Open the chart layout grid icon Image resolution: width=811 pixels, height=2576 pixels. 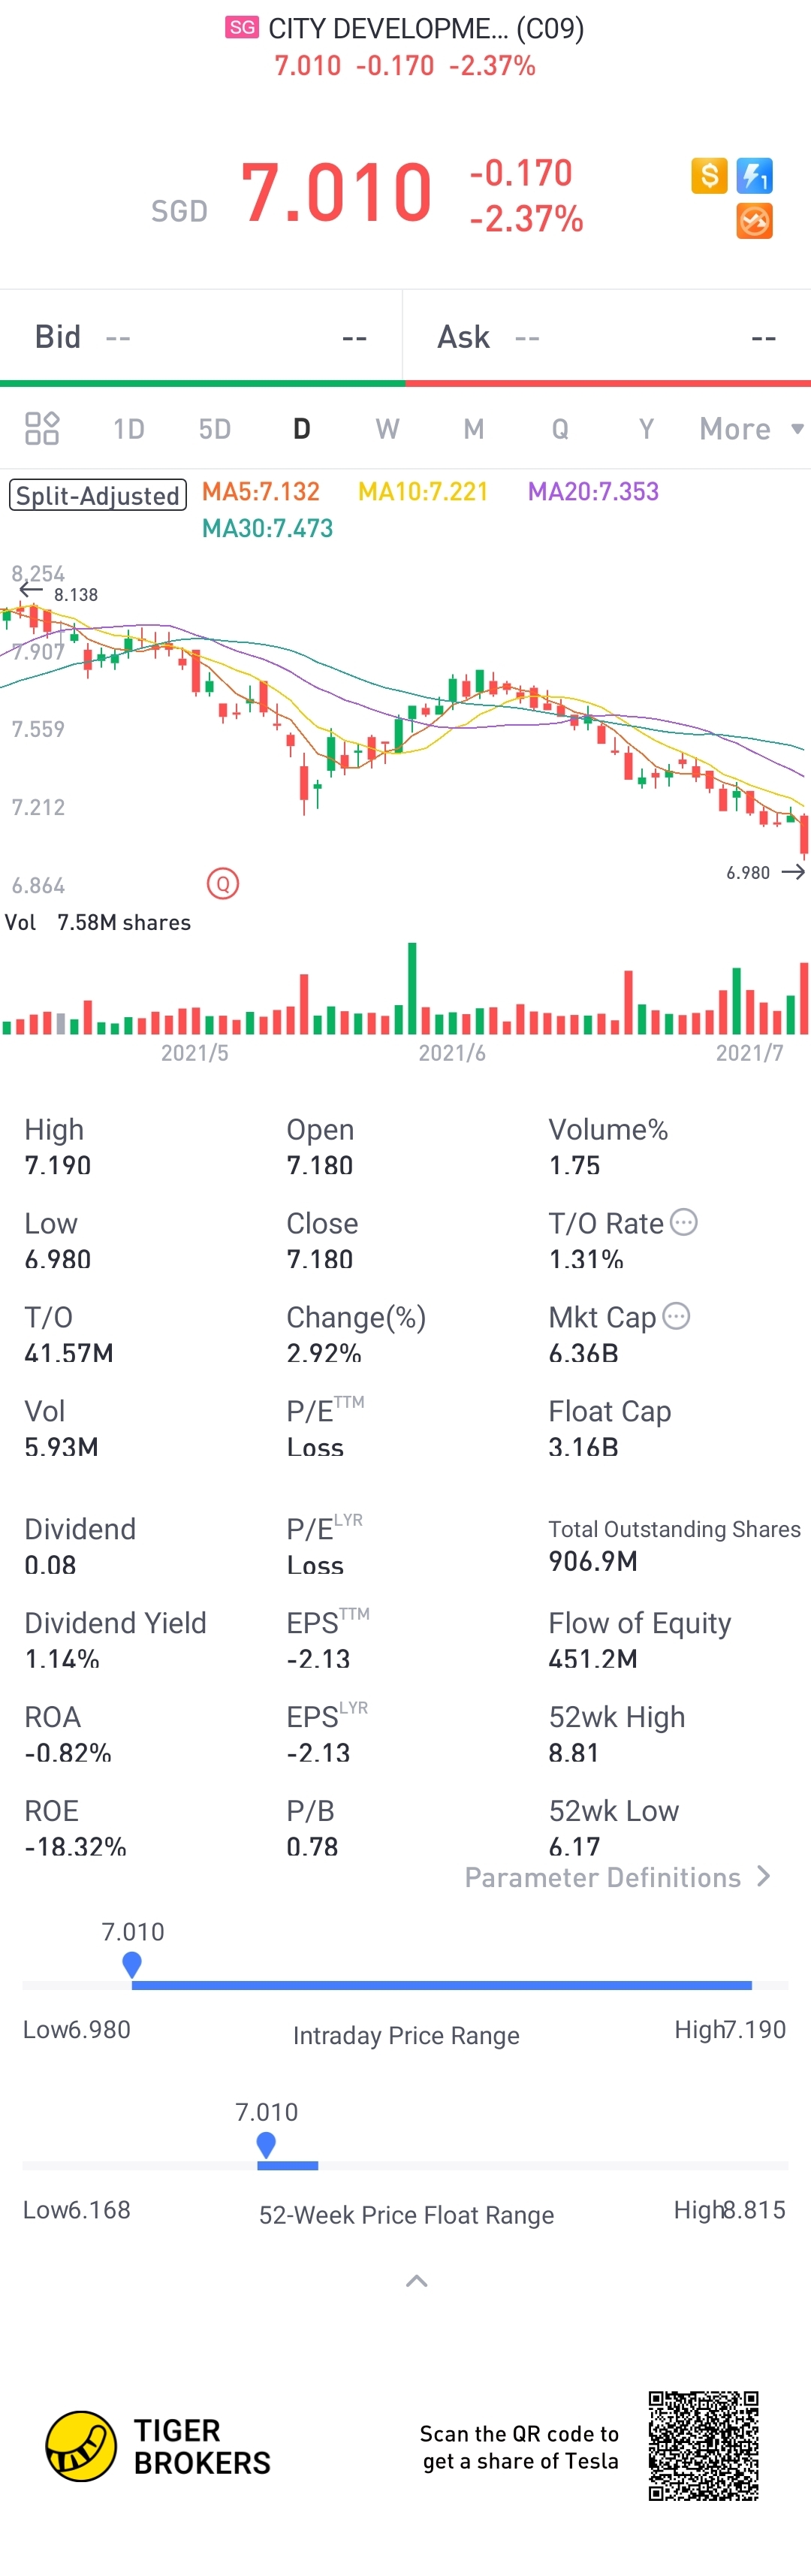(42, 428)
